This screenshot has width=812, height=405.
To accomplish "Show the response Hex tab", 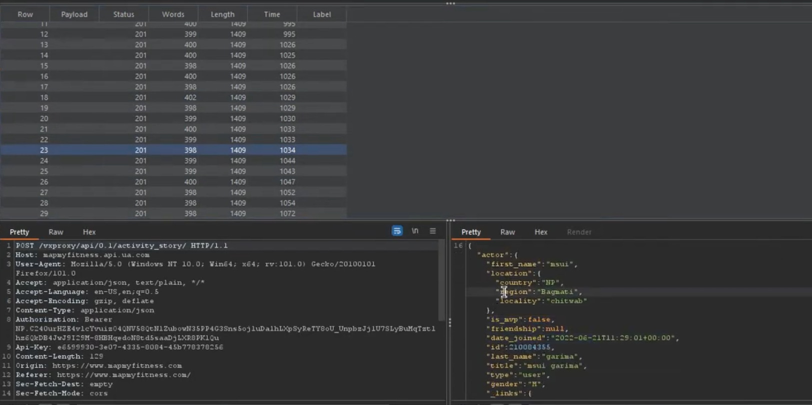I will point(541,232).
